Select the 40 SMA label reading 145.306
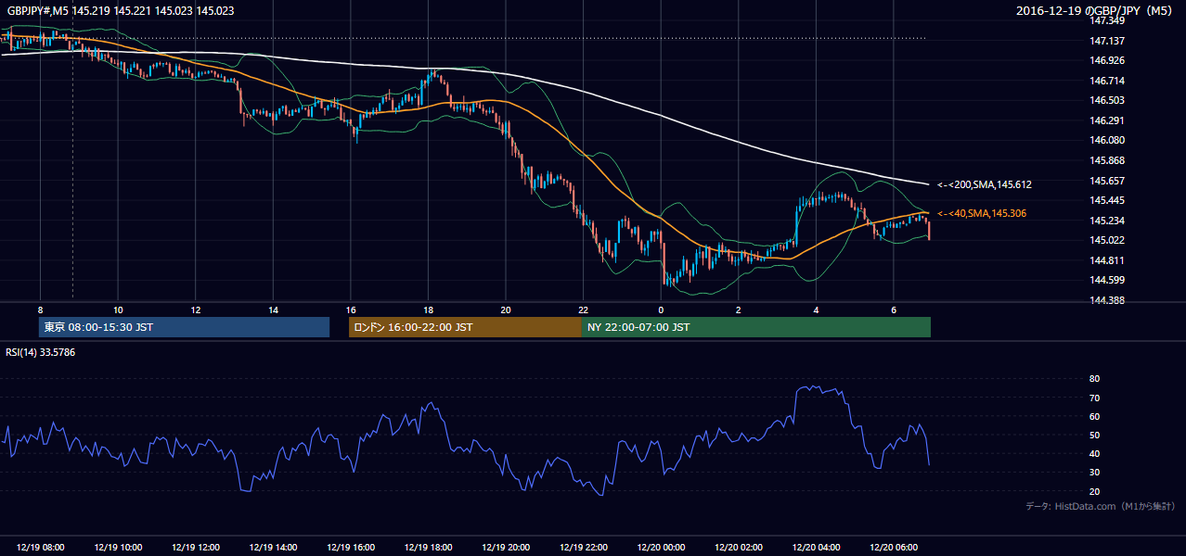The image size is (1186, 556). pos(982,213)
